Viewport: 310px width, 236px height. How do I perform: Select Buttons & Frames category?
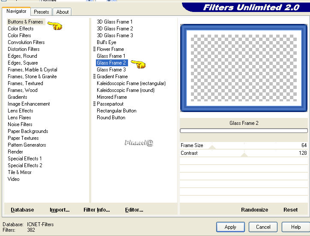pos(26,22)
